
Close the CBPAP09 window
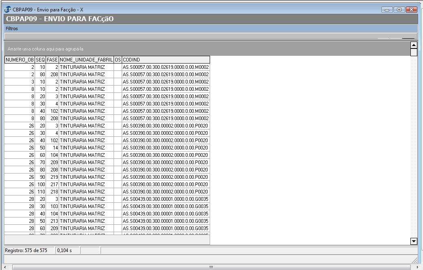click(x=412, y=9)
